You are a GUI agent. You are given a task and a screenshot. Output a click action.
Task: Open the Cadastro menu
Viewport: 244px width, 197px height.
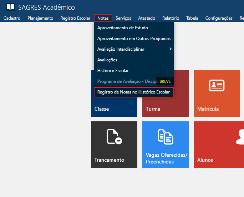(x=12, y=18)
